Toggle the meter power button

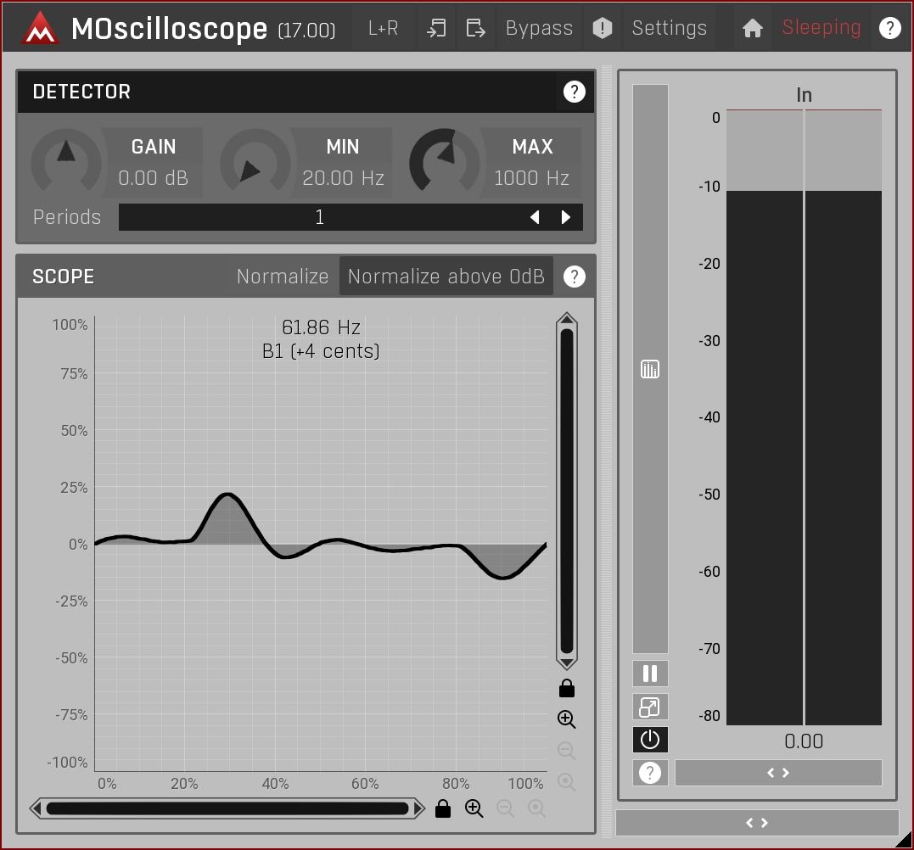point(650,740)
